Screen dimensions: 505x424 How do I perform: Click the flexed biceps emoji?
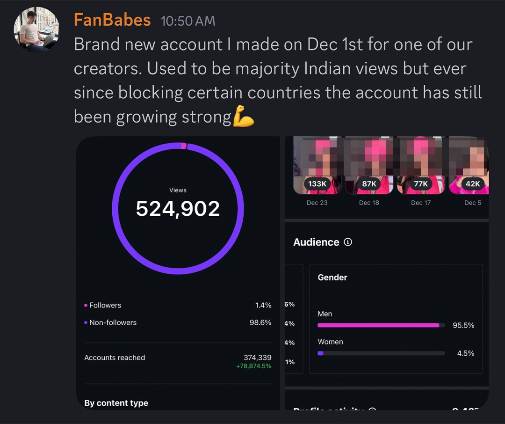point(244,117)
